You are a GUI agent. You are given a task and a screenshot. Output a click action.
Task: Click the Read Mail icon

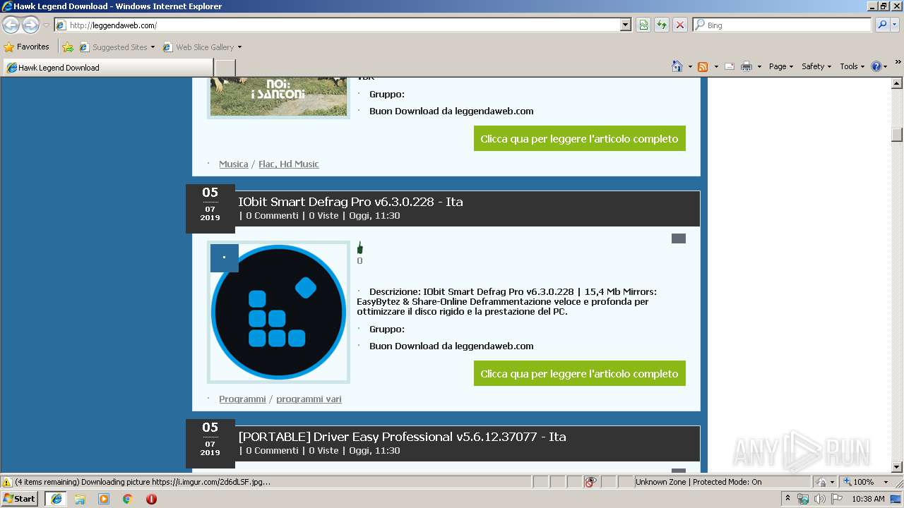click(730, 66)
